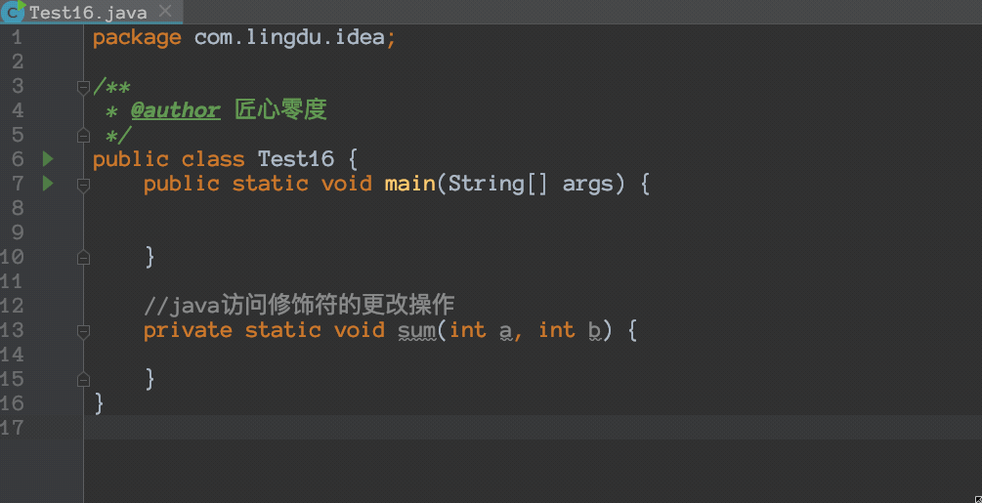
Task: Click the main method name
Action: coord(410,184)
